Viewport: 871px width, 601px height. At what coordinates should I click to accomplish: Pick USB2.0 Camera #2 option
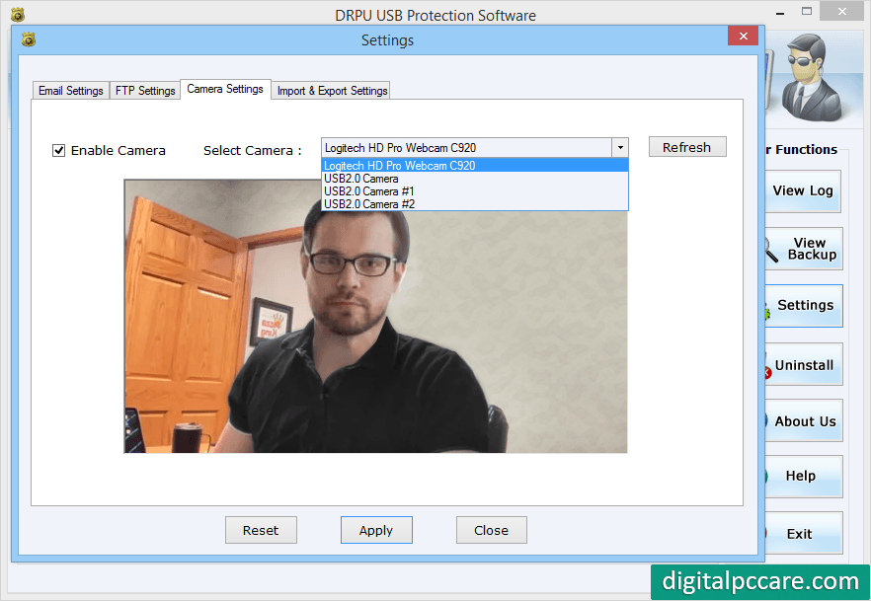click(475, 204)
